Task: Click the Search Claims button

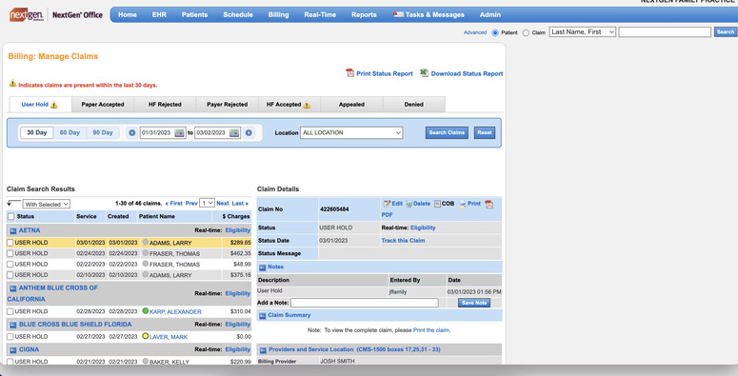Action: tap(447, 132)
